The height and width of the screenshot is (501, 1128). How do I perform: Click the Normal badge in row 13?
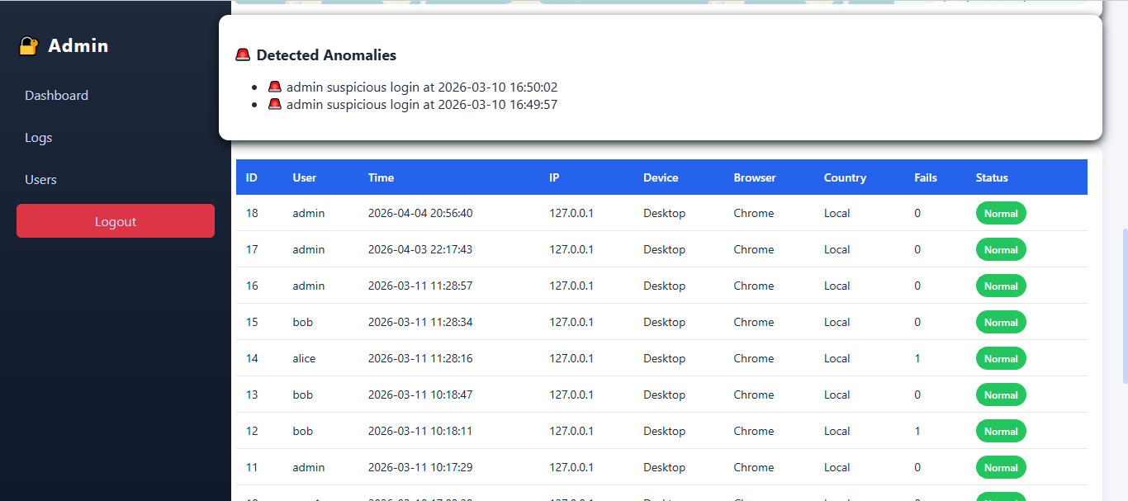click(1001, 395)
